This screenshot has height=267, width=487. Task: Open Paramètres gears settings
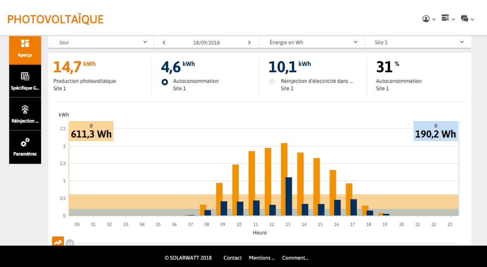pyautogui.click(x=25, y=147)
